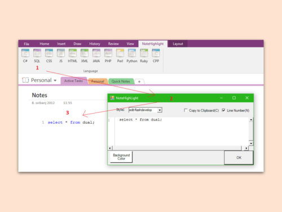Image resolution: width=282 pixels, height=212 pixels.
Task: Open the Insert ribbon tab
Action: (61, 44)
